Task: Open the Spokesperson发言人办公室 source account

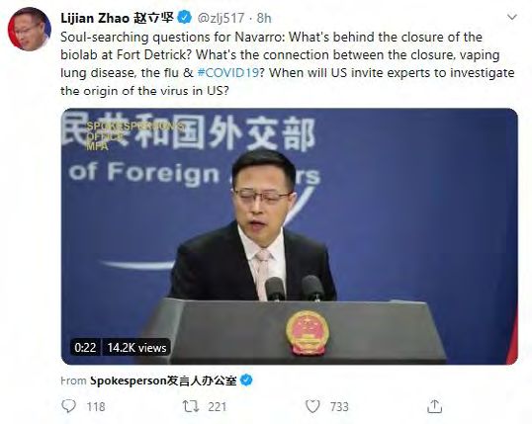Action: (x=163, y=381)
